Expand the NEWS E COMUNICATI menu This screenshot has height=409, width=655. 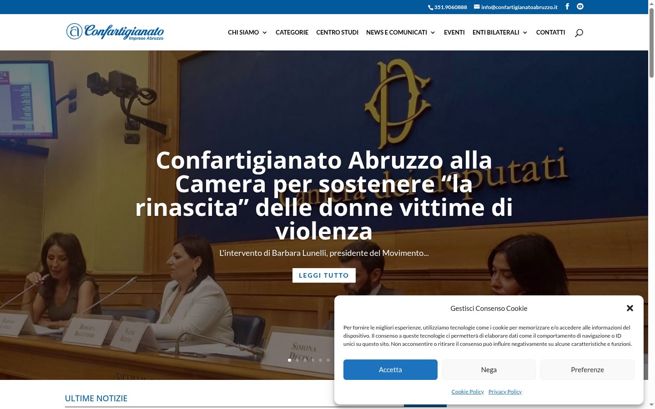coord(401,32)
